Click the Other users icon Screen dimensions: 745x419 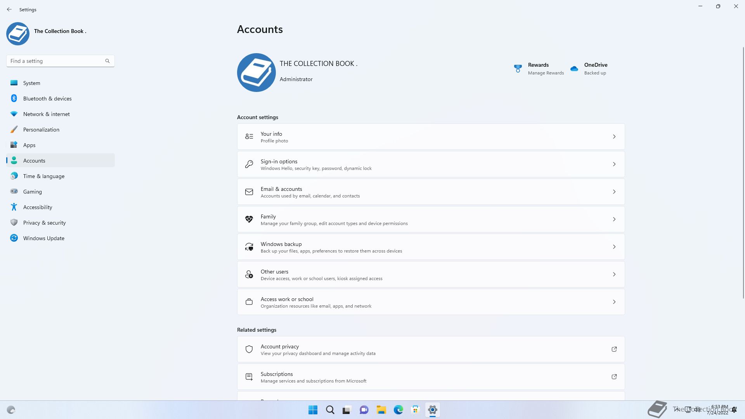249,274
